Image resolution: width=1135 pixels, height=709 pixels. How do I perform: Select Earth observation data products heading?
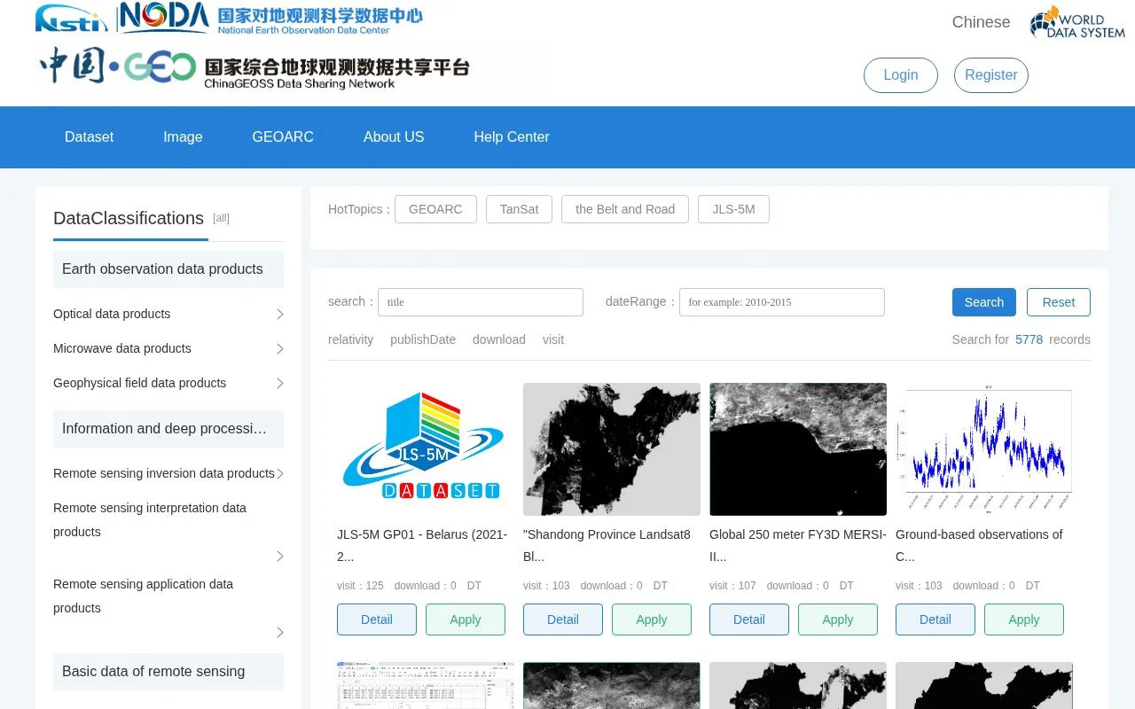coord(168,269)
